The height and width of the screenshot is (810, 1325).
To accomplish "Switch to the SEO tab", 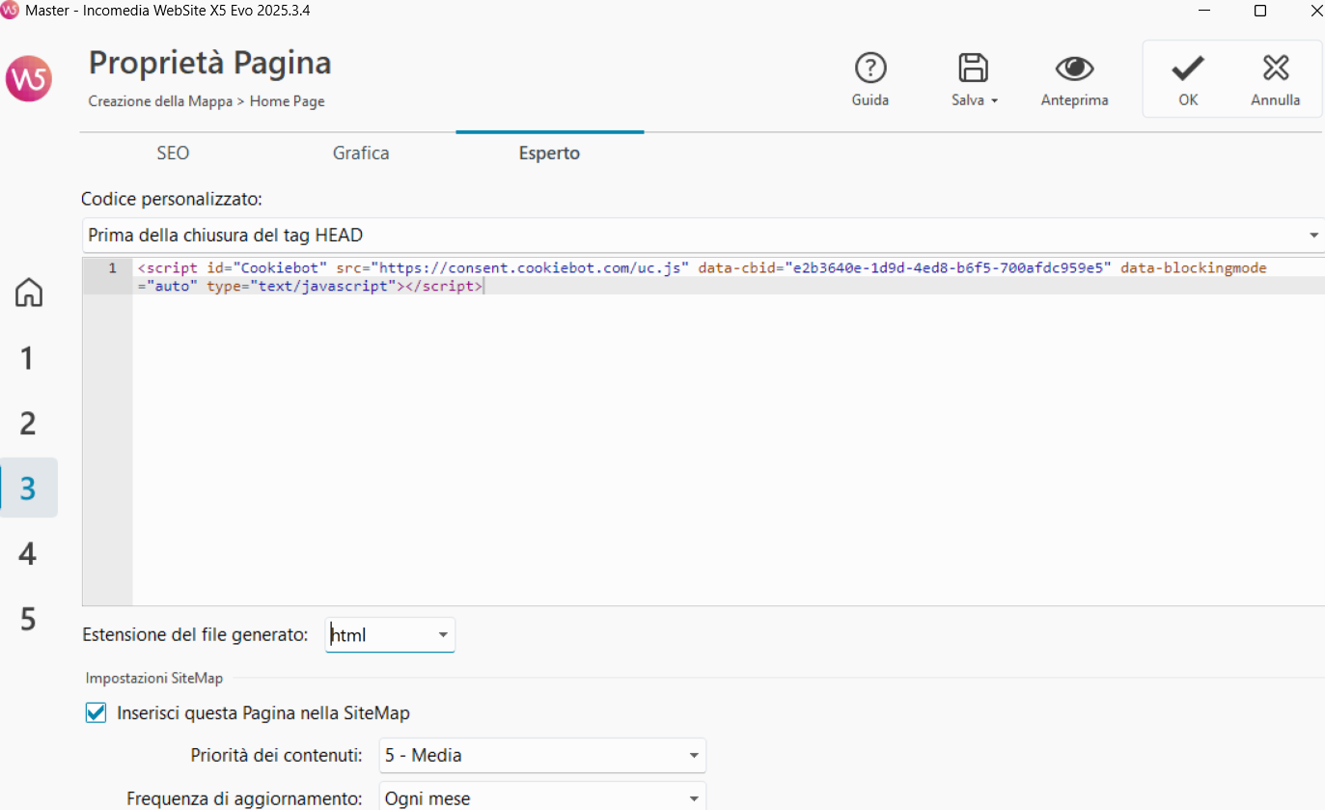I will (173, 153).
